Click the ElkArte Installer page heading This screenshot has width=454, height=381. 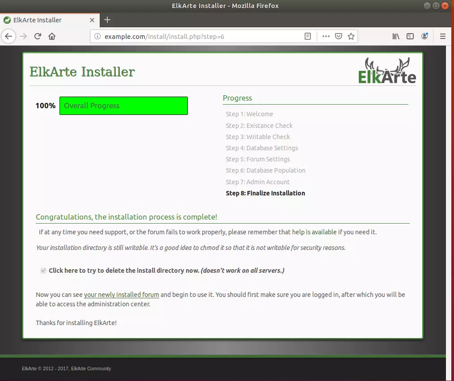(82, 72)
